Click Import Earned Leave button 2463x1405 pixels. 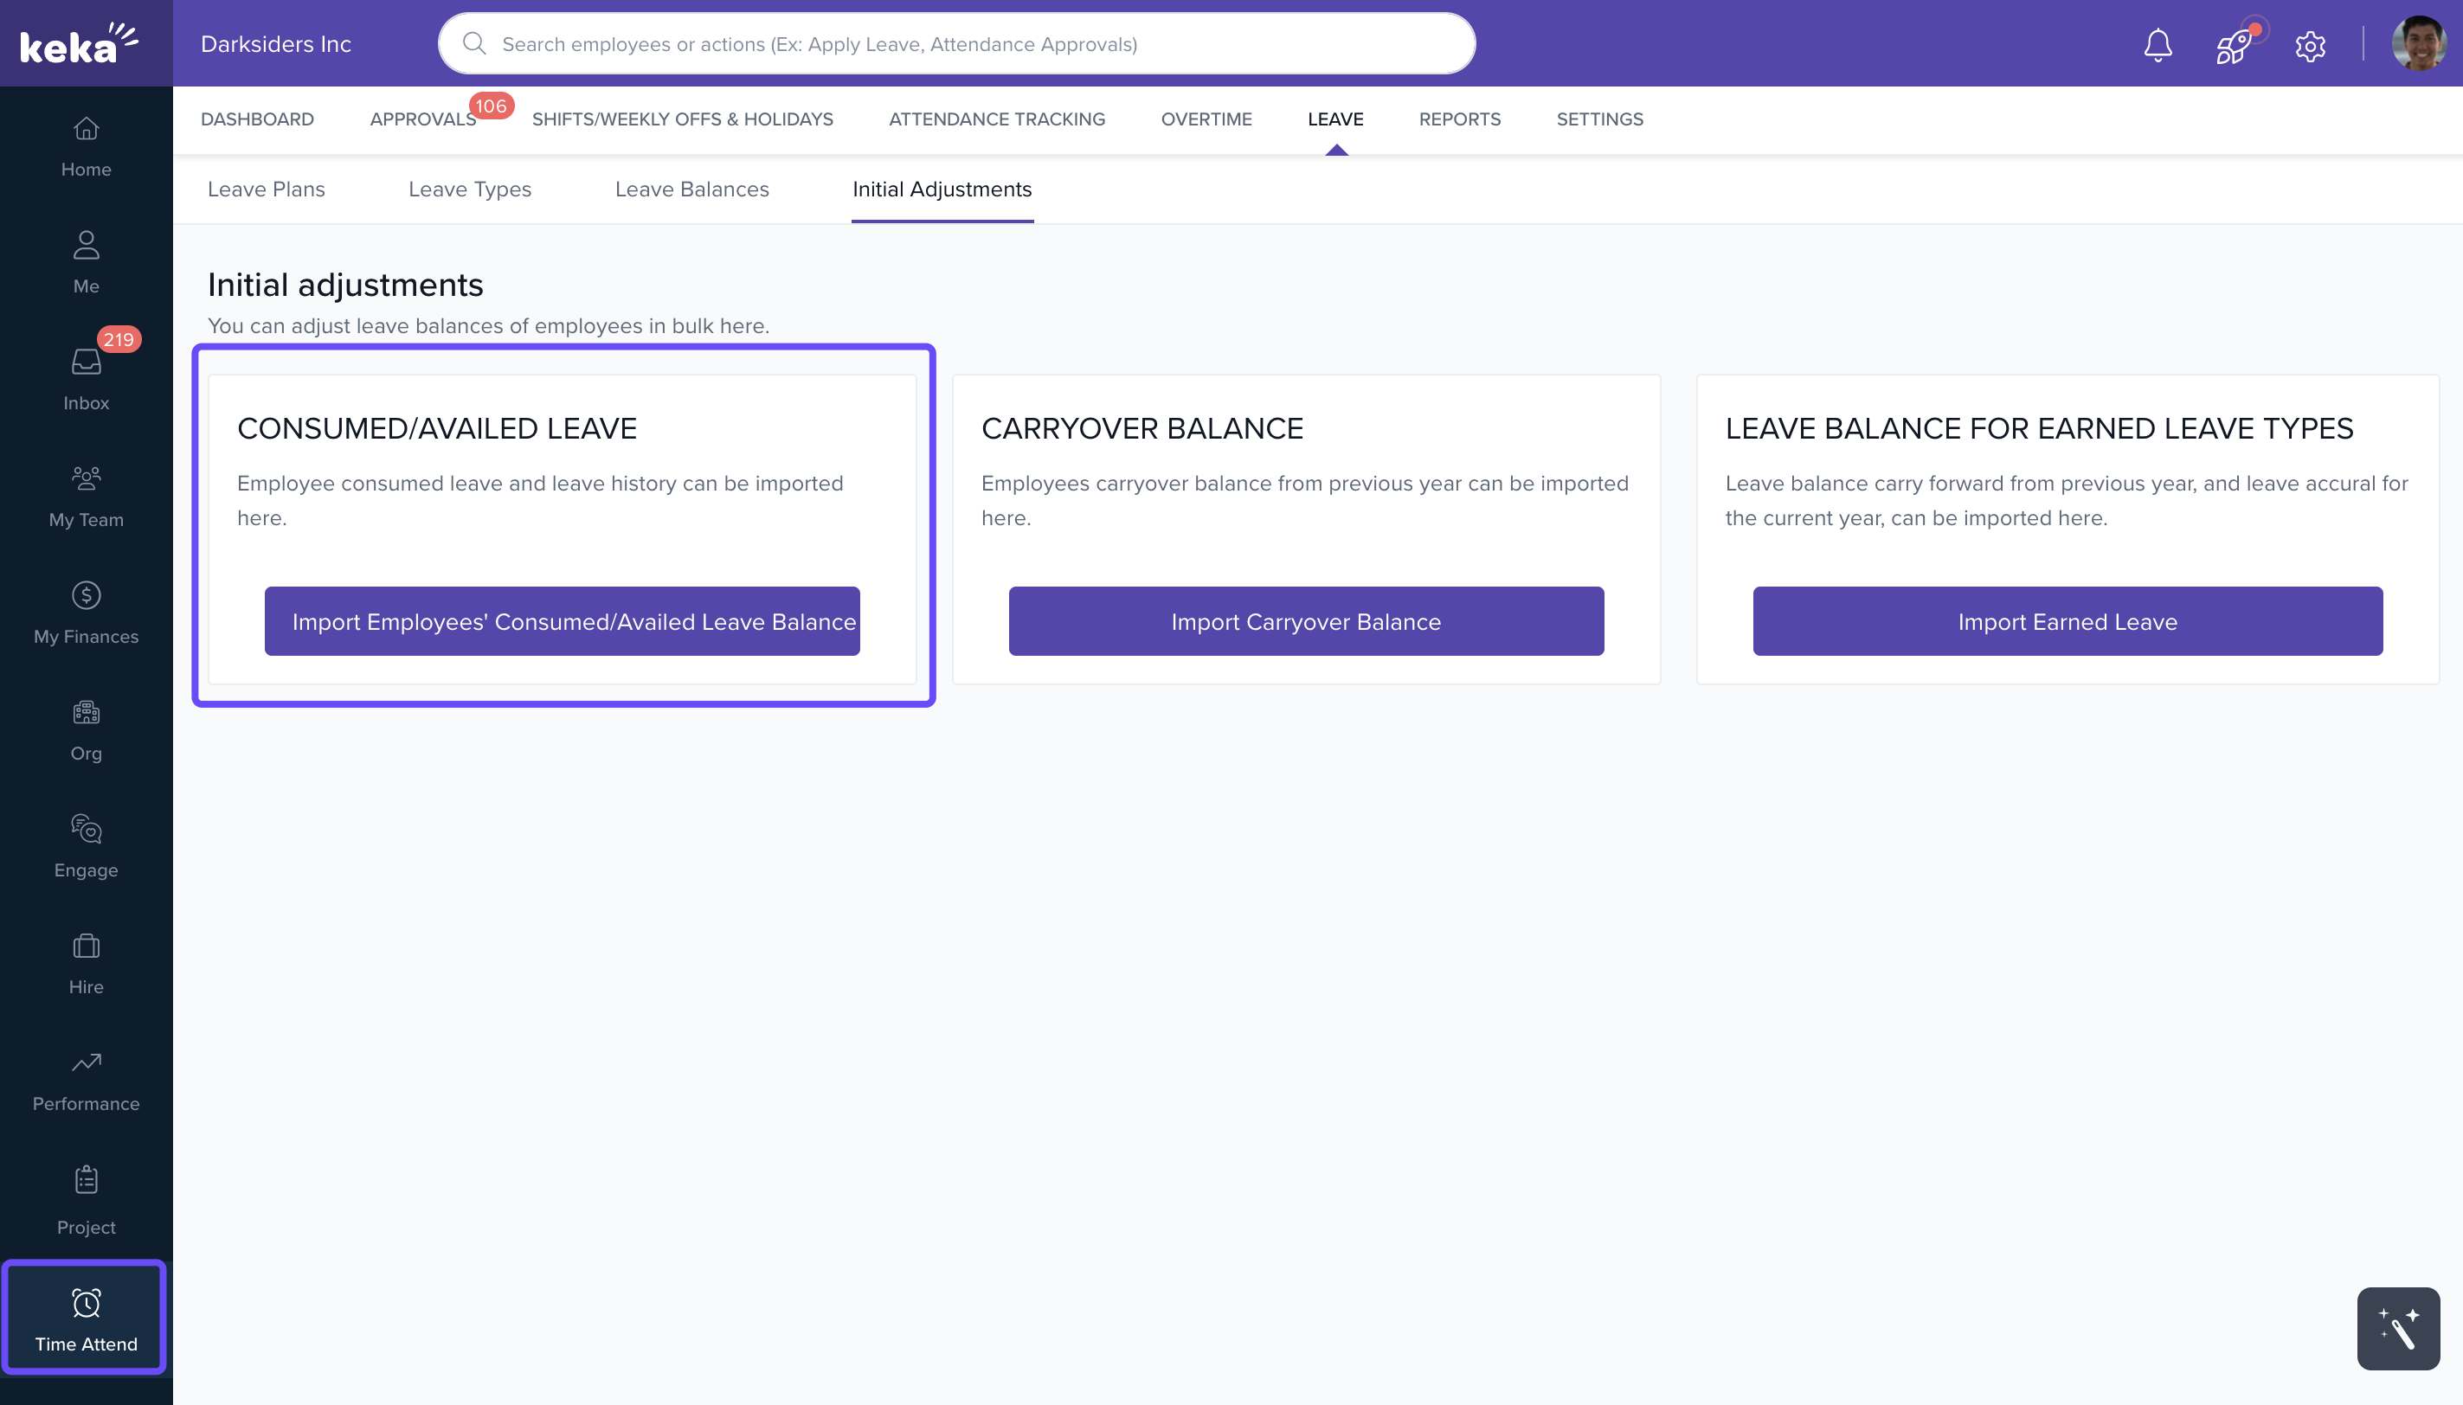pos(2067,621)
